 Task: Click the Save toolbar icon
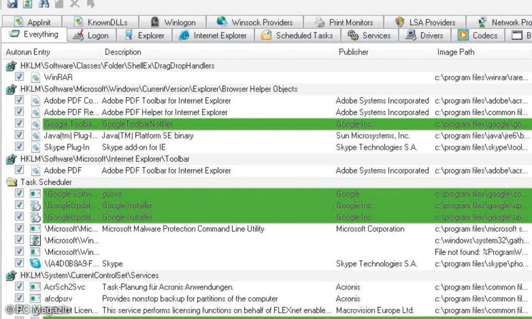(12, 4)
